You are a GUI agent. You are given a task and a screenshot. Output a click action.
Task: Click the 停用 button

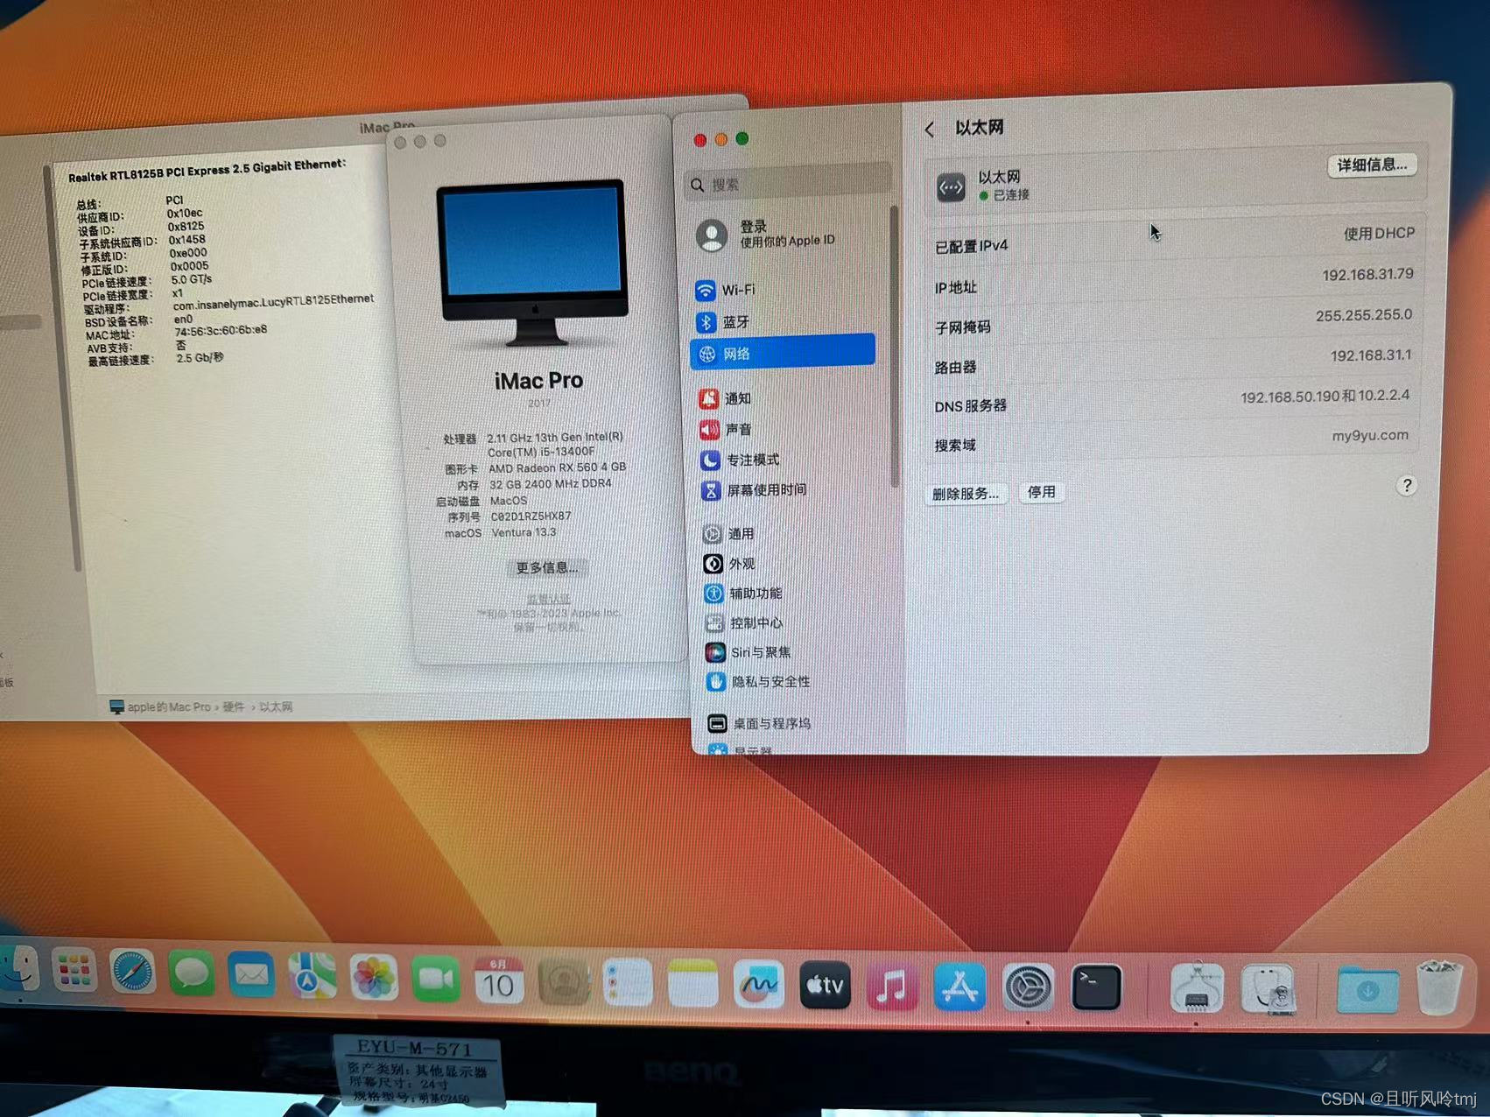point(1041,492)
